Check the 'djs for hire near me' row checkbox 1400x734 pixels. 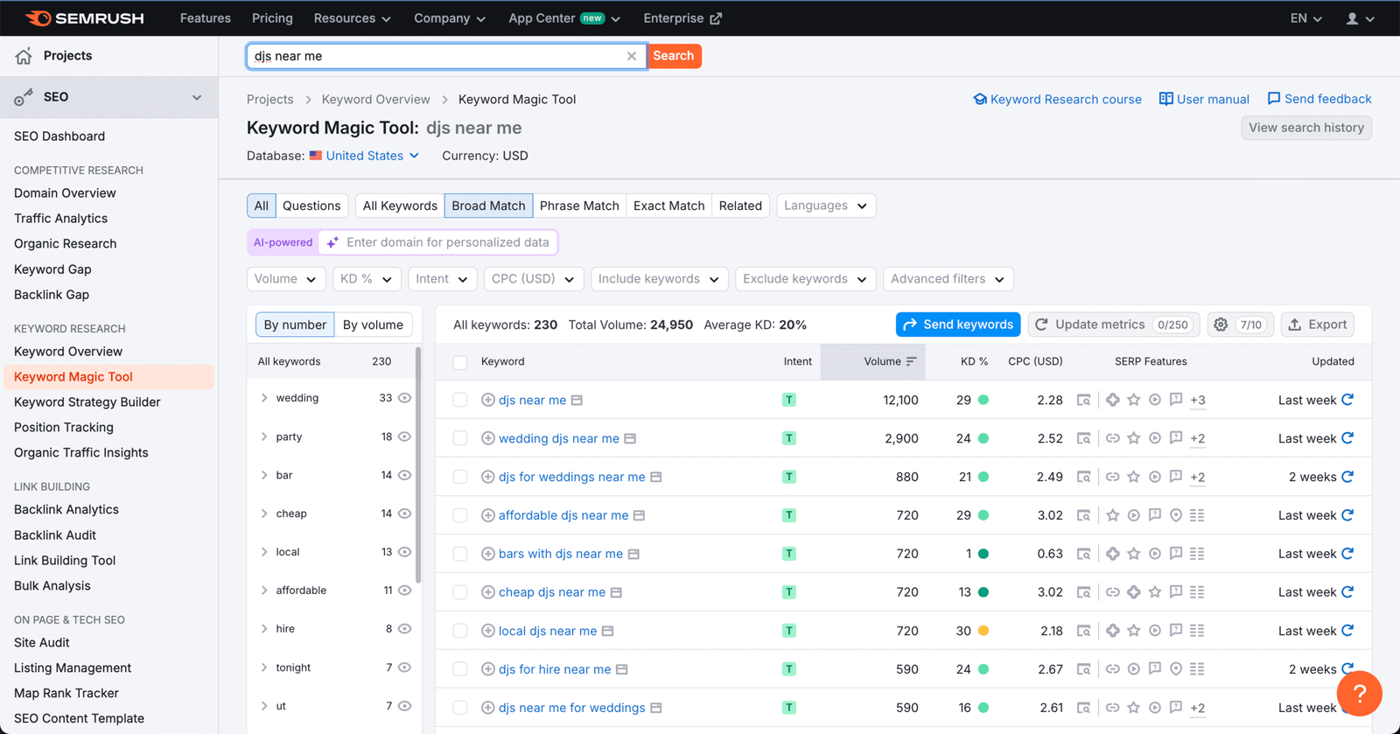click(x=460, y=669)
